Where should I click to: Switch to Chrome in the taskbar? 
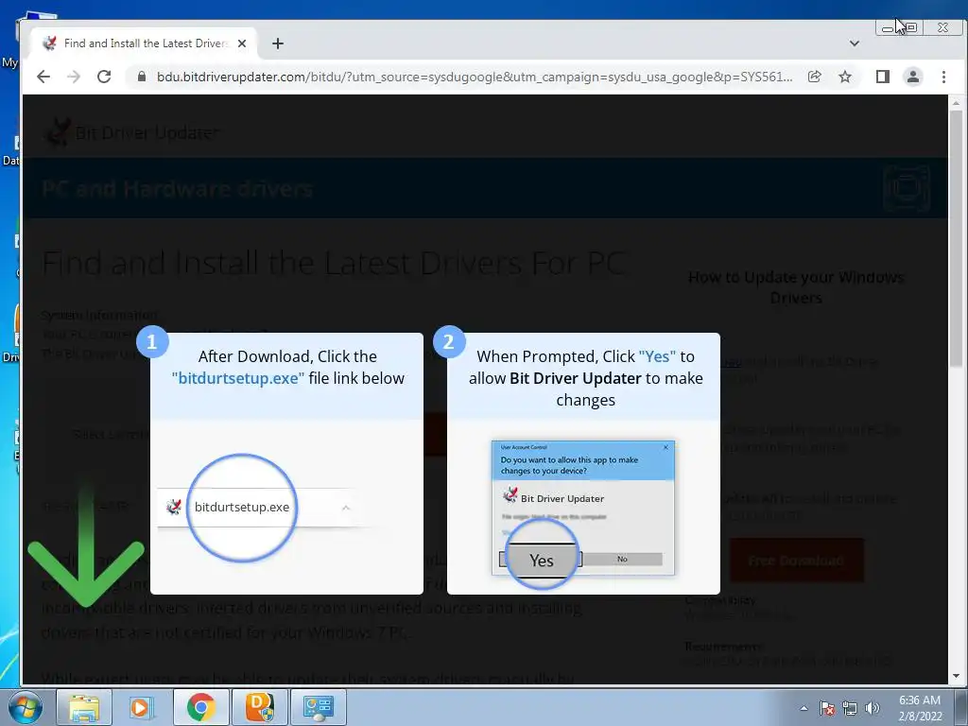point(200,707)
